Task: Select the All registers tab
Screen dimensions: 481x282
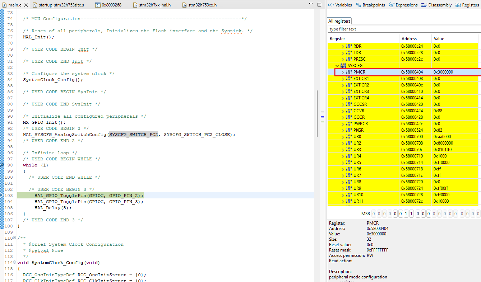Action: pyautogui.click(x=339, y=21)
